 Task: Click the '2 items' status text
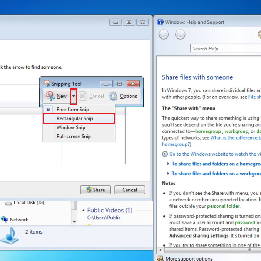34,231
